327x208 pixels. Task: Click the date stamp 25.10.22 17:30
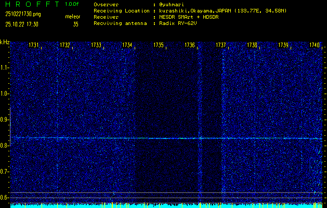[22, 24]
